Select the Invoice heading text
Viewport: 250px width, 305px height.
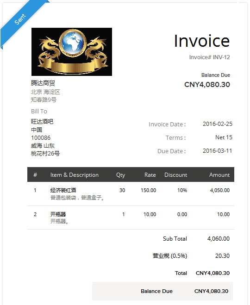tap(202, 41)
